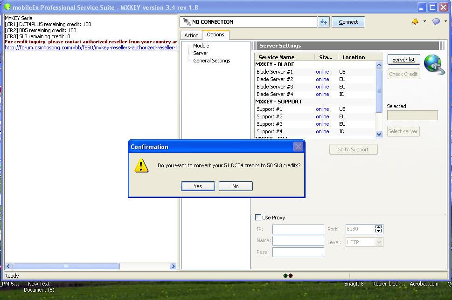The height and width of the screenshot is (300, 452).
Task: Click the Location column header
Action: click(360, 57)
